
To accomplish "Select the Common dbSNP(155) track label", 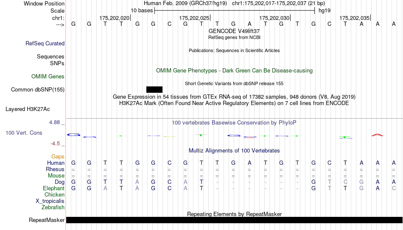I will pyautogui.click(x=38, y=90).
